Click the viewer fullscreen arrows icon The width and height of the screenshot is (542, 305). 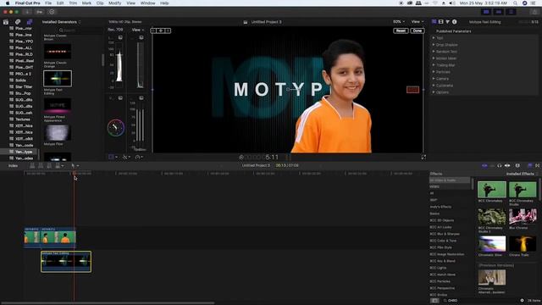423,157
